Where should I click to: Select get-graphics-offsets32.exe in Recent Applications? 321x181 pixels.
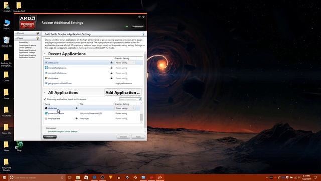(x=60, y=83)
